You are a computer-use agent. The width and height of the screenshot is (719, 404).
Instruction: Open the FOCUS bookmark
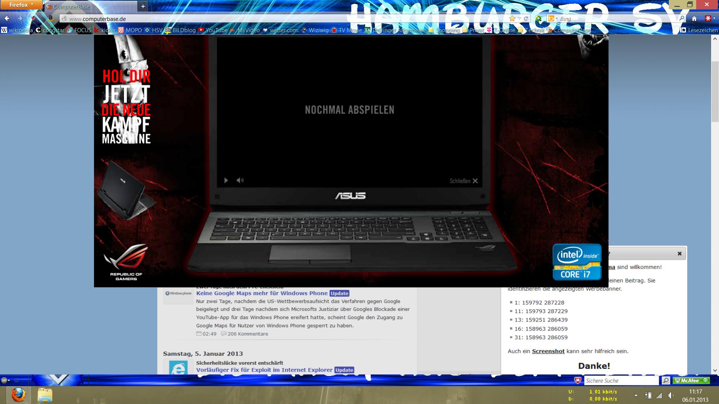pyautogui.click(x=79, y=30)
